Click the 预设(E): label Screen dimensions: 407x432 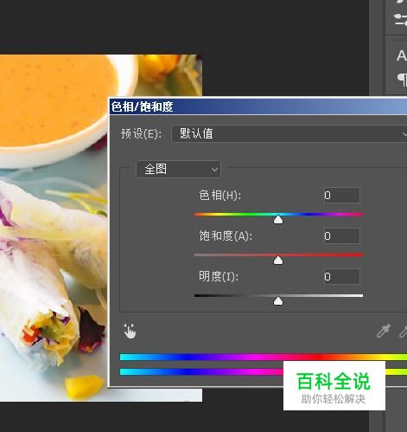pos(141,134)
